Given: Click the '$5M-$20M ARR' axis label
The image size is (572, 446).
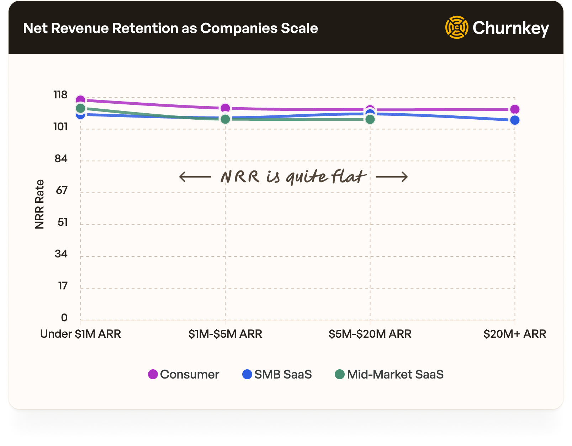Looking at the screenshot, I should (x=370, y=334).
